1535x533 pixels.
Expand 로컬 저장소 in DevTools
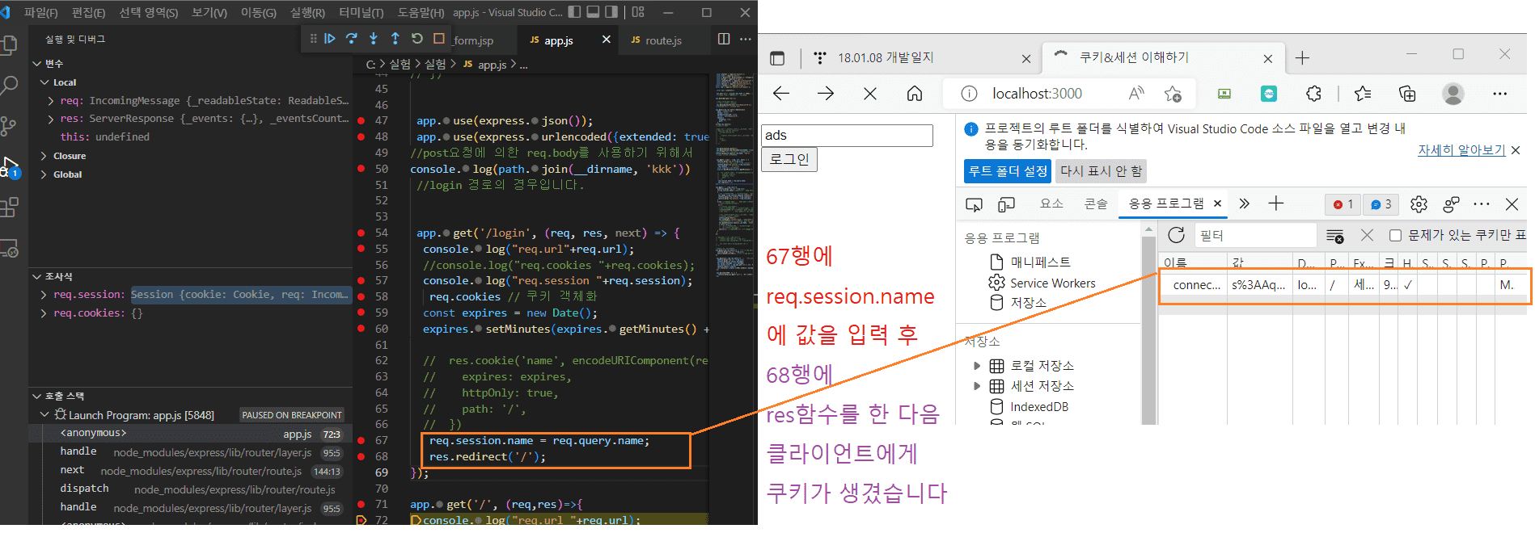(x=976, y=366)
